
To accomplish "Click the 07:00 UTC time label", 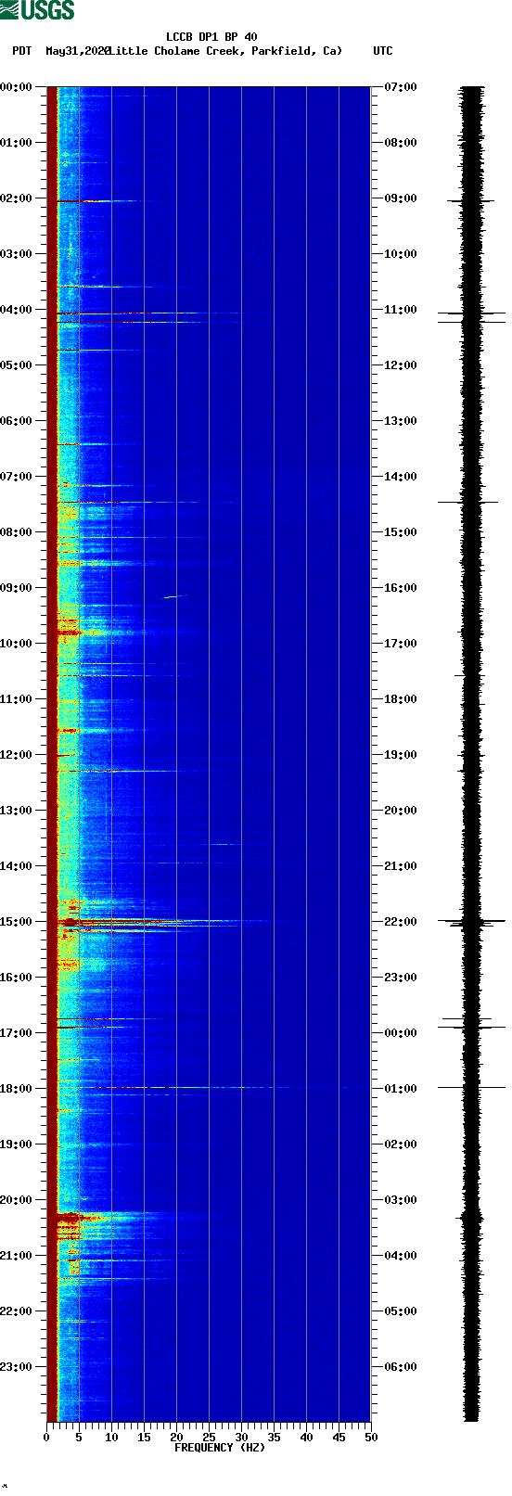I will coord(400,87).
